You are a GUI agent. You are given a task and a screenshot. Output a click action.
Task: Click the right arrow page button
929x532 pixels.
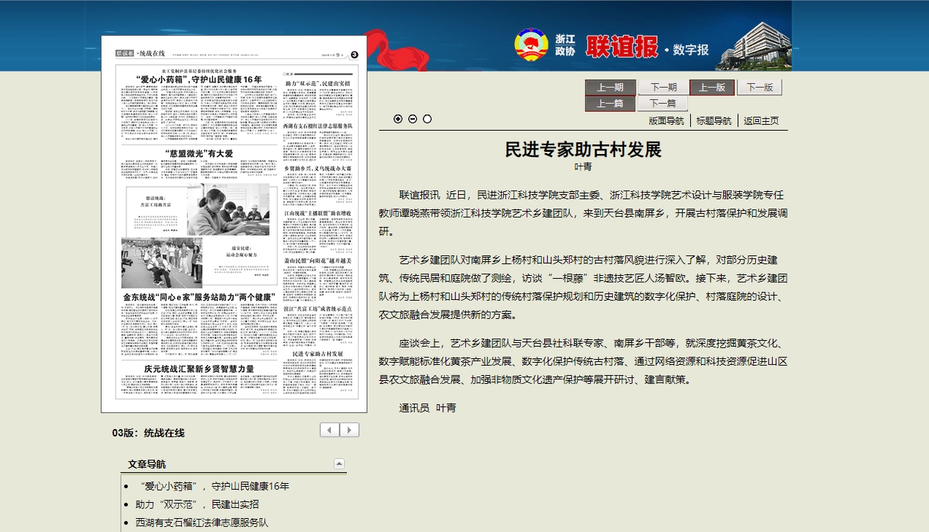coord(349,430)
